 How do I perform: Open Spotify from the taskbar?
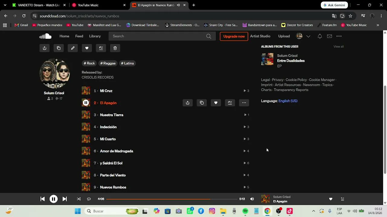(245, 211)
